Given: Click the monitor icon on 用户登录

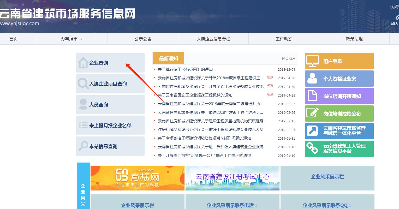Looking at the screenshot, I should click(312, 61).
